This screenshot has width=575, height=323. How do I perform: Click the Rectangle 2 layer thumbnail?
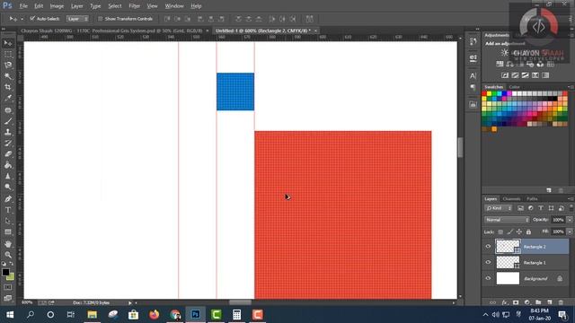tap(508, 247)
